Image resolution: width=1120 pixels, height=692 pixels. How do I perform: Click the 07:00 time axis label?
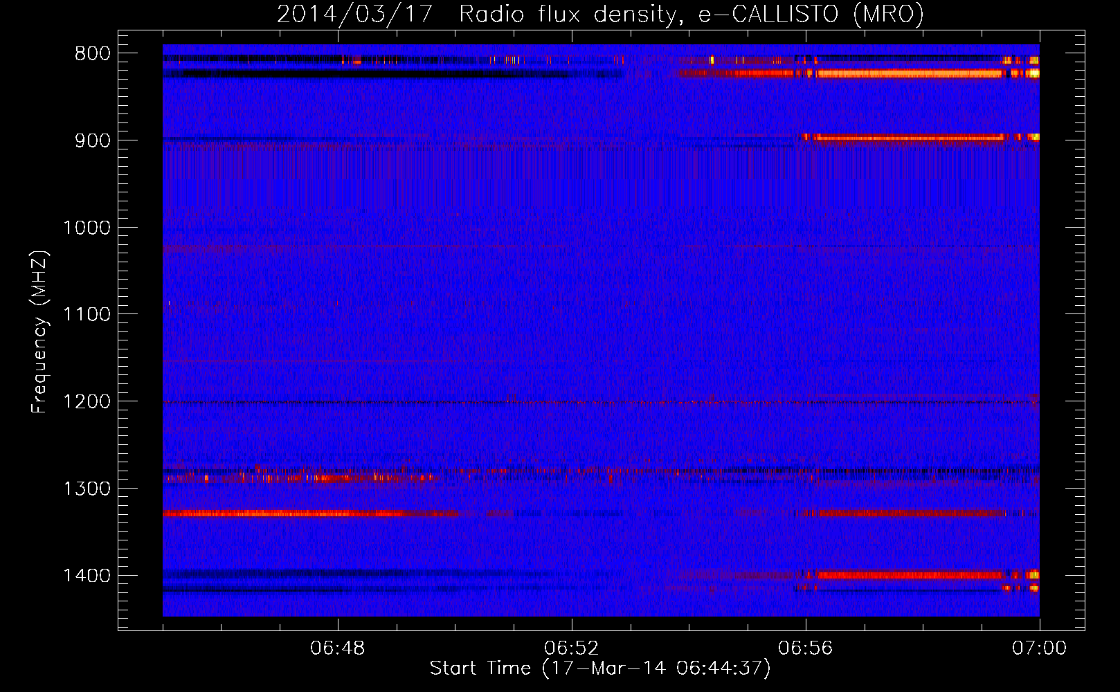tap(1039, 648)
